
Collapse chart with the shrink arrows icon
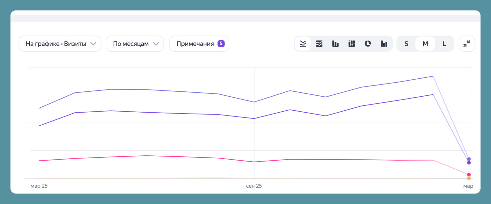pos(467,44)
